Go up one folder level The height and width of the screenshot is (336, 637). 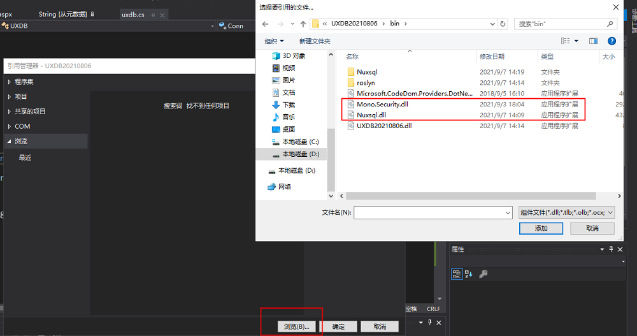point(303,24)
